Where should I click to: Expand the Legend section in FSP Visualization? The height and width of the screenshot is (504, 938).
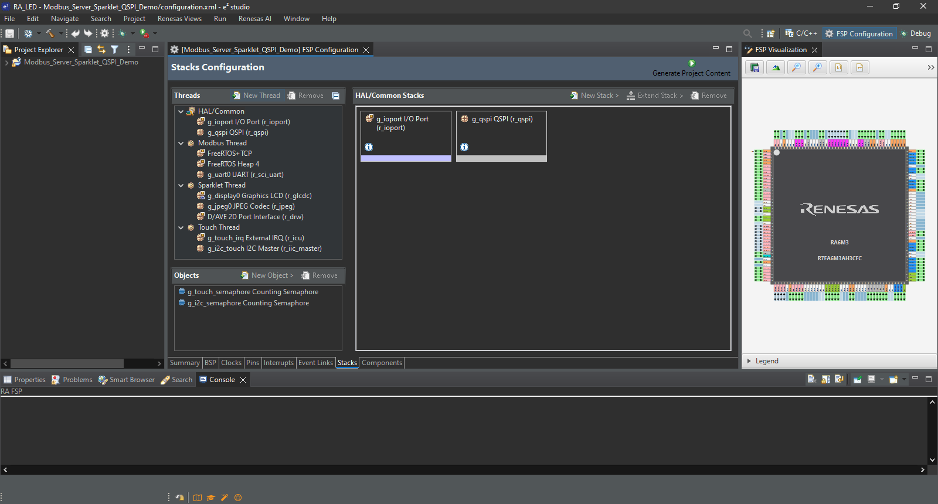click(x=749, y=361)
